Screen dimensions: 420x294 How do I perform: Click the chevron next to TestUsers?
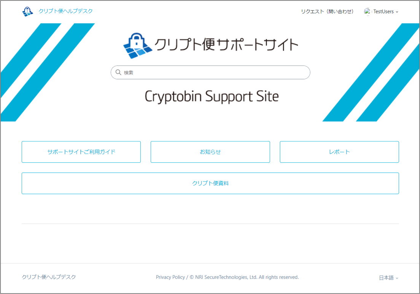[397, 12]
